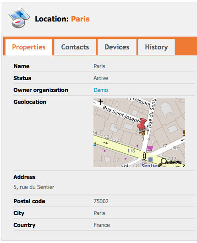Click the Rue Saint-Joseph street label
This screenshot has width=197, height=243.
click(121, 114)
